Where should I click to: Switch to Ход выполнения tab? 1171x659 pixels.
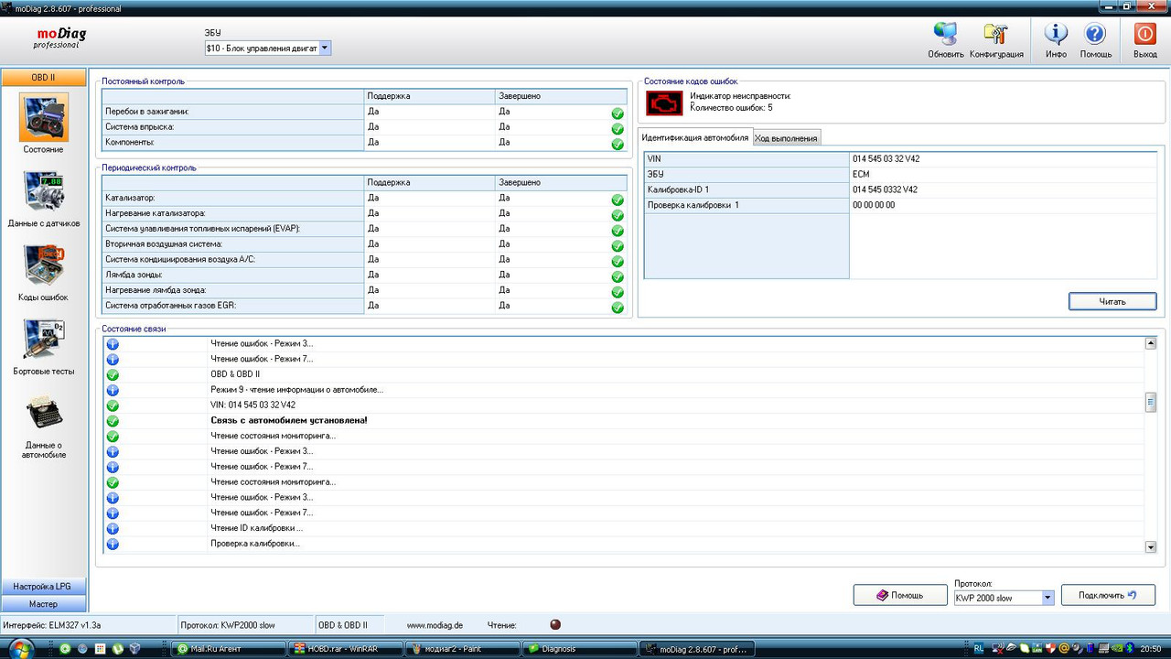click(785, 138)
